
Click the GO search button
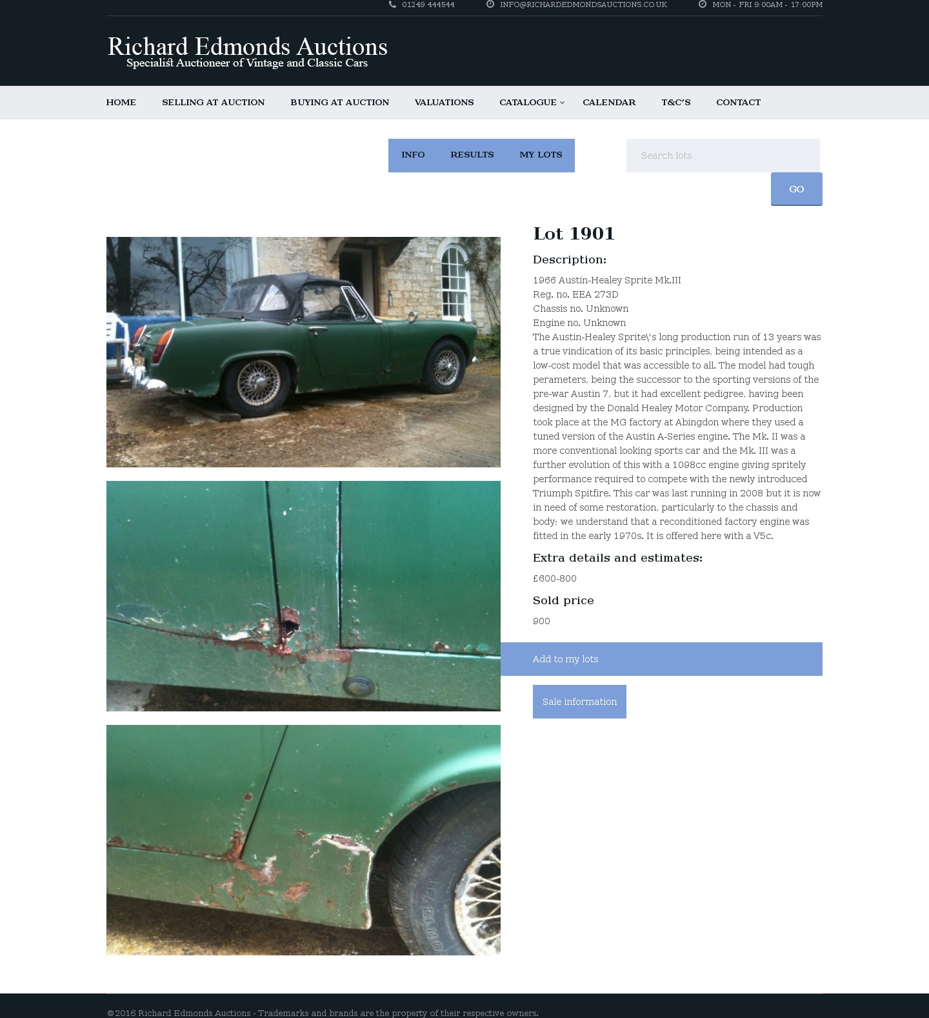[796, 189]
